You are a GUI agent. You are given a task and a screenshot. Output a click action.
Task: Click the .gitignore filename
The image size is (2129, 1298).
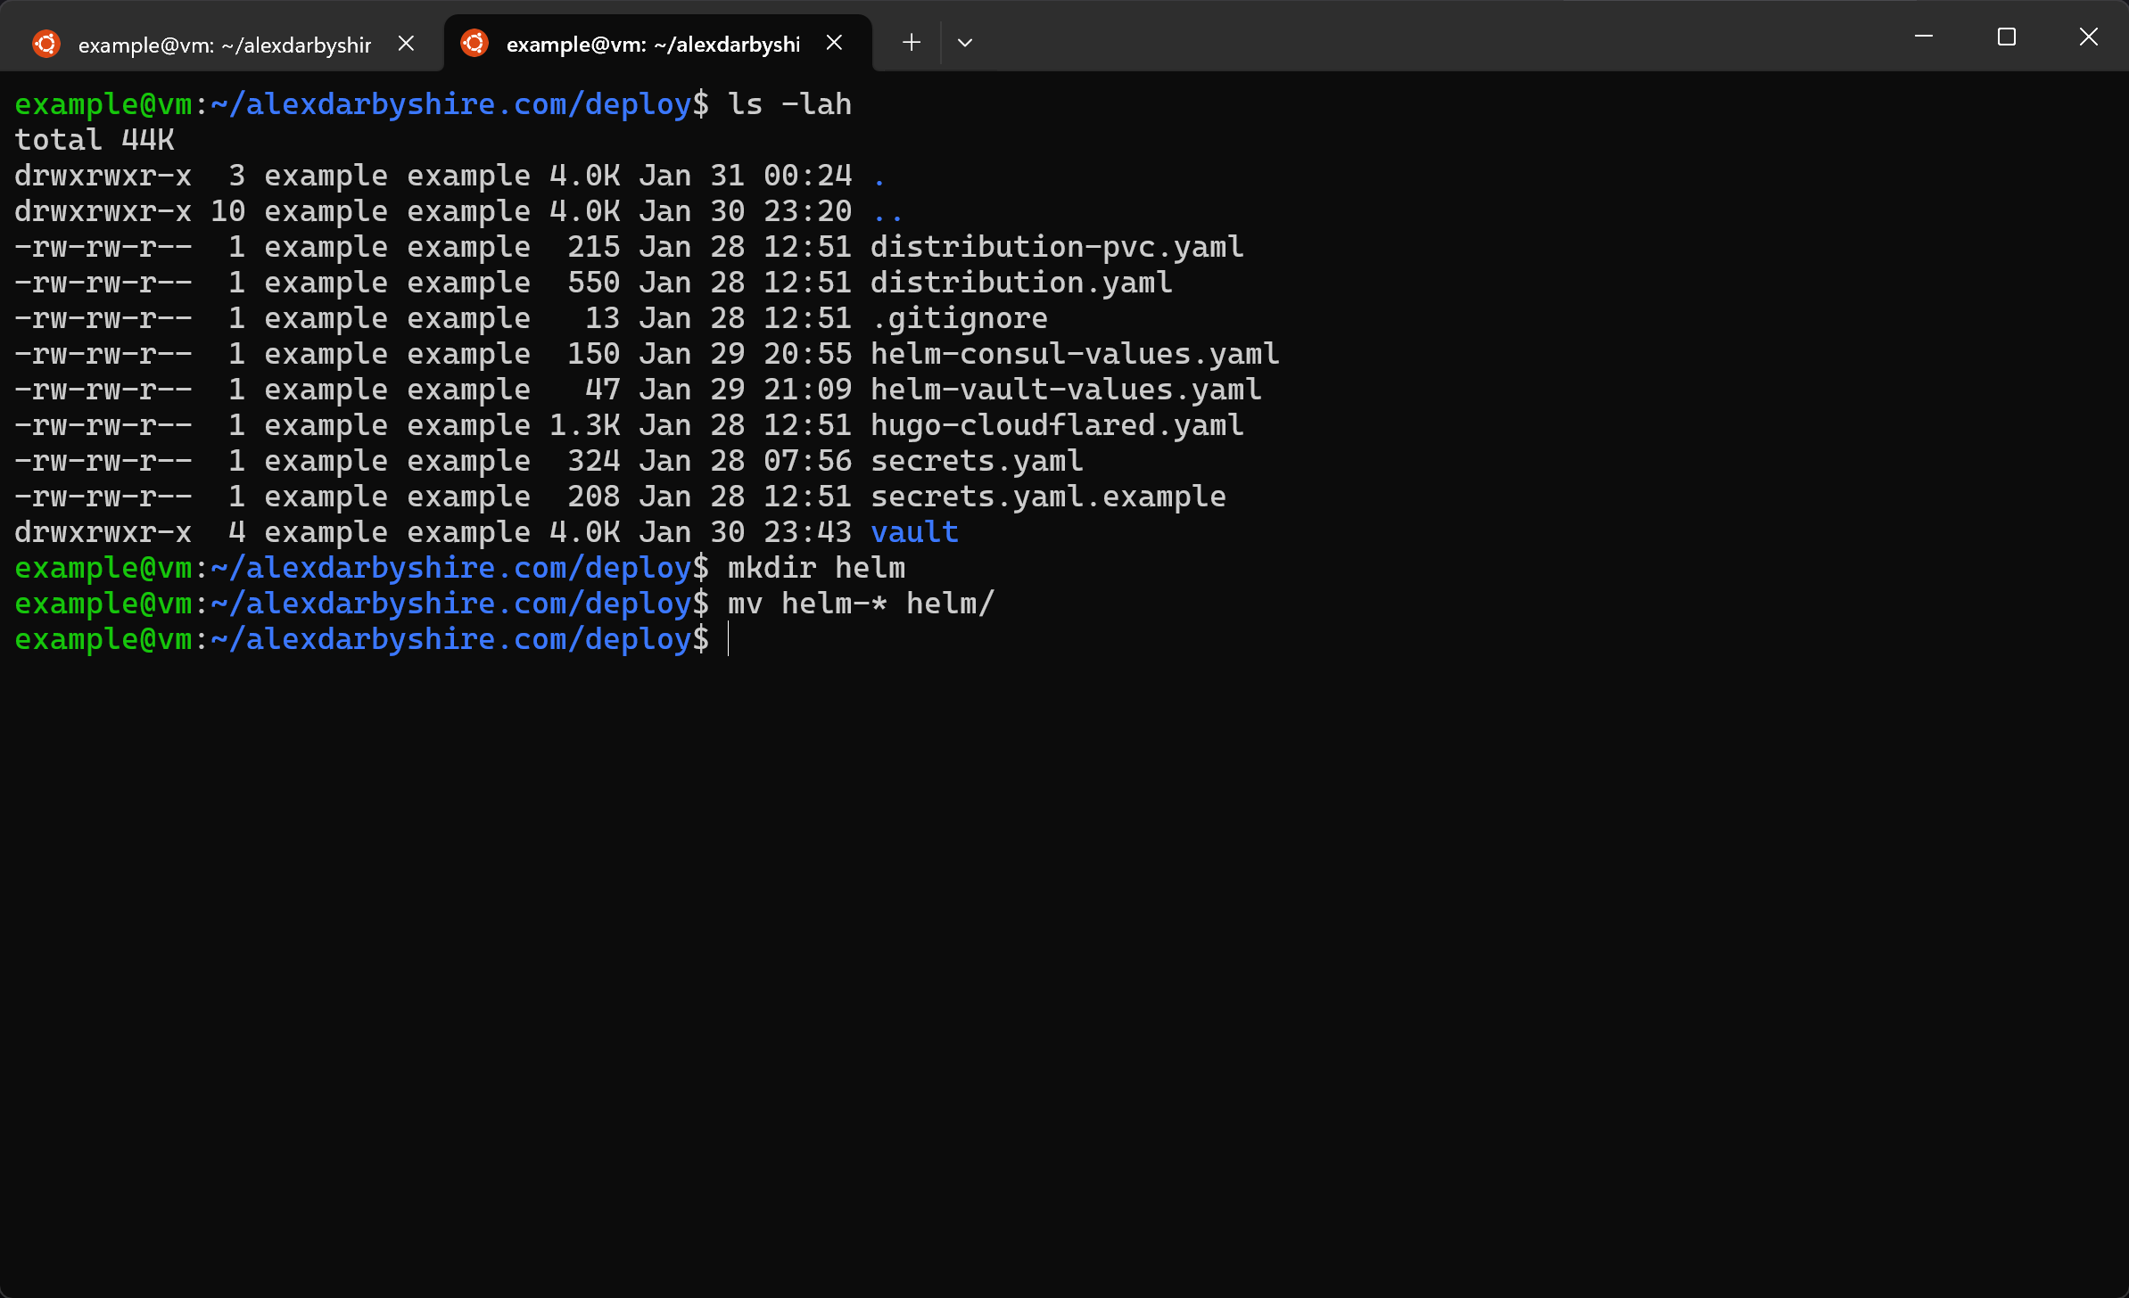(x=960, y=318)
